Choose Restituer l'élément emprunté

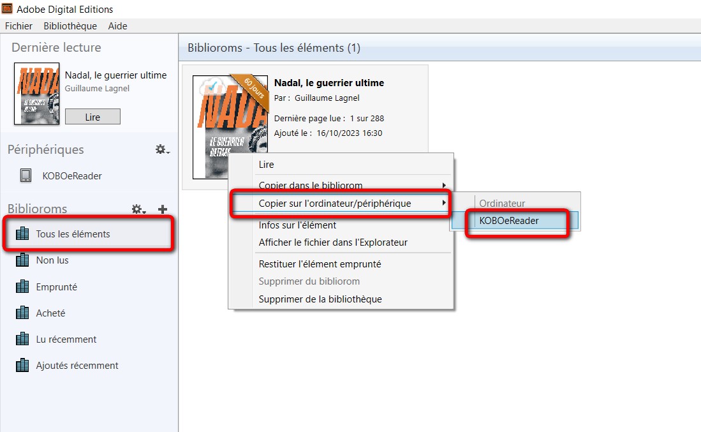pos(320,264)
